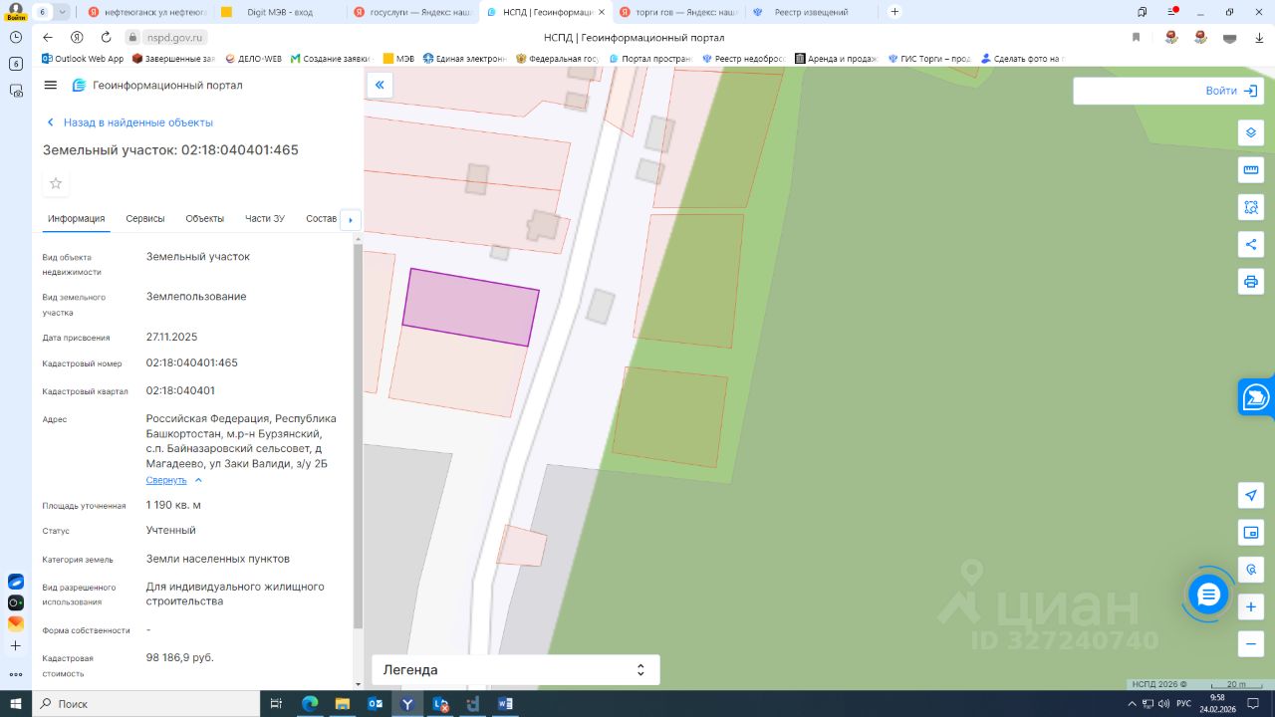Screen dimensions: 1275x717
Task: Select the ruler measurement tool
Action: [1251, 170]
